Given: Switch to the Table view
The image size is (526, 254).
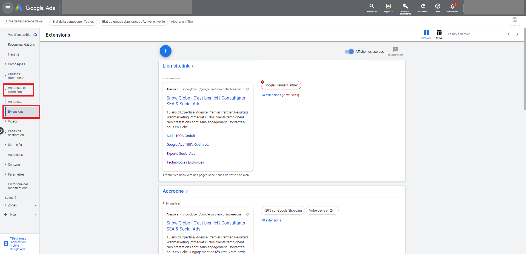Looking at the screenshot, I should click(x=439, y=34).
